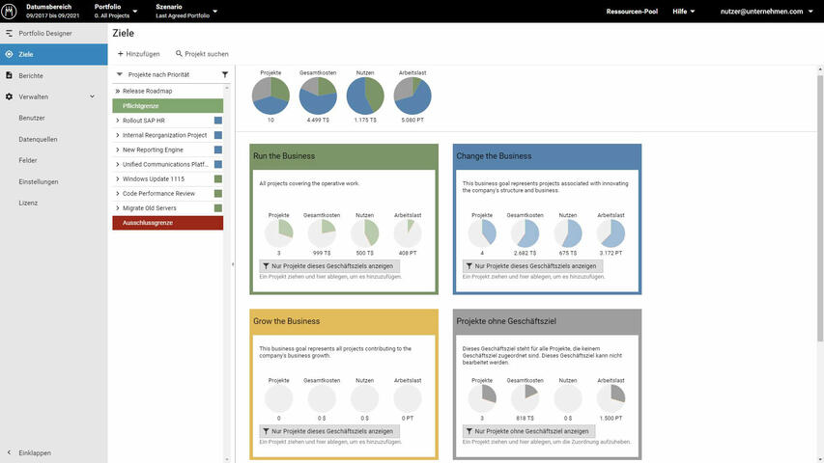Image resolution: width=824 pixels, height=463 pixels.
Task: Click Ressourcen-Pool in the top bar
Action: tap(633, 12)
